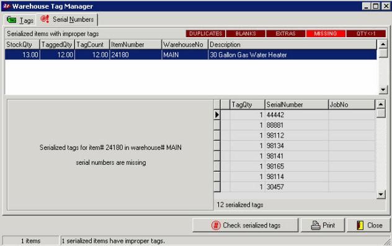Click the Close button at bottom
This screenshot has height=246, width=392.
pos(368,226)
